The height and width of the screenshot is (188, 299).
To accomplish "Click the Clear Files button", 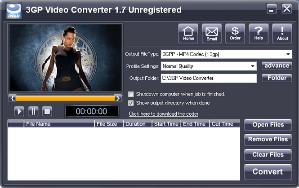I will click(x=268, y=155).
